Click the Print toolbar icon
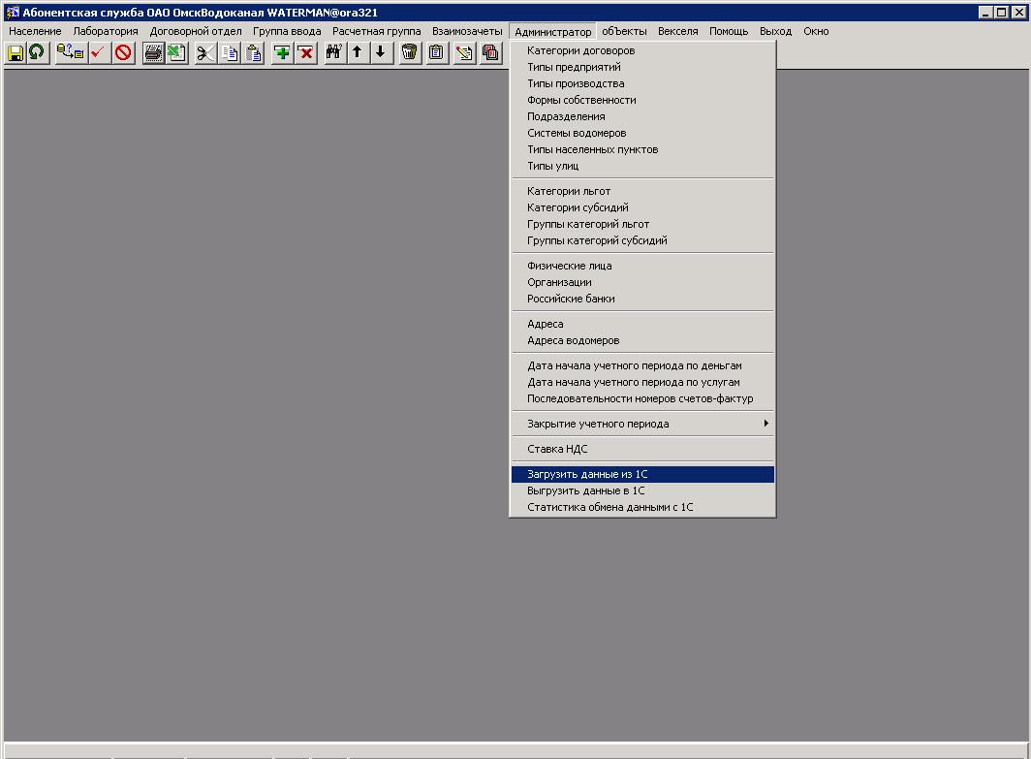 (153, 52)
